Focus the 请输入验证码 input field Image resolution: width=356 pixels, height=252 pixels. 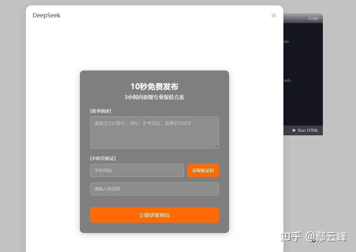tap(154, 189)
